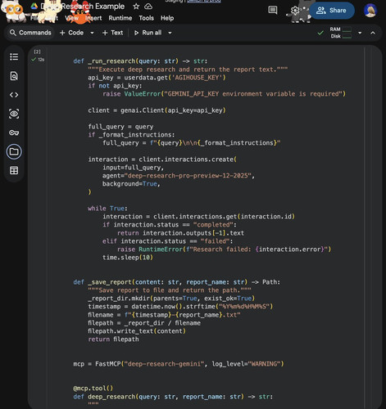Click the 'timestamp = datetime.now()' line
Screen dimensions: 386x409
coord(180,307)
